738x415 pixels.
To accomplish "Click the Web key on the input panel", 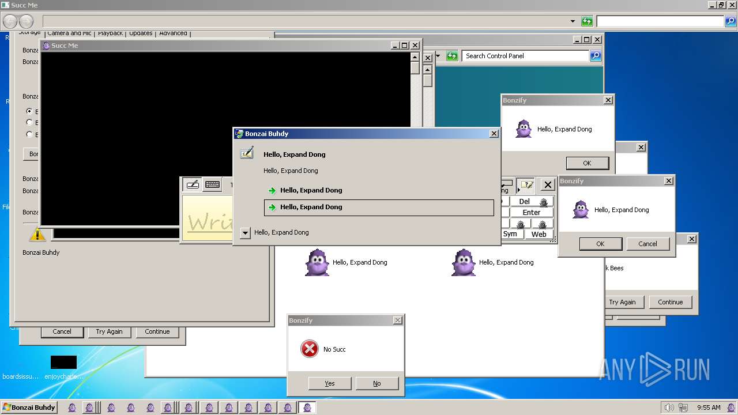I will [x=539, y=234].
